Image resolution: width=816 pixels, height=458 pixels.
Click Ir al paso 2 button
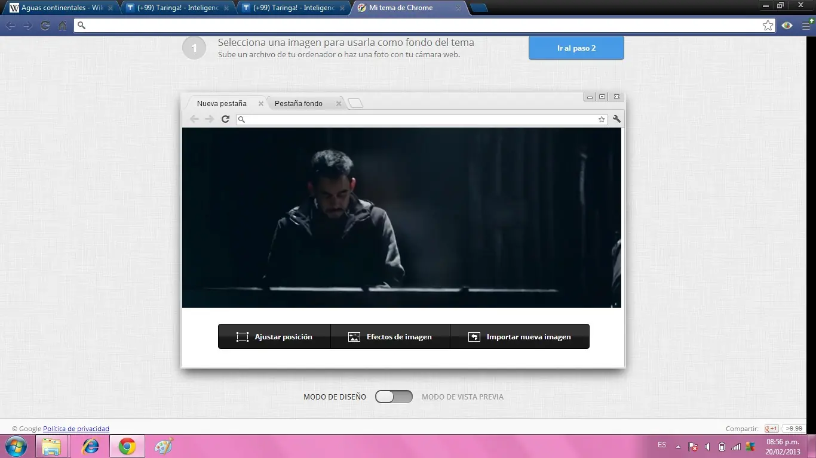click(576, 48)
